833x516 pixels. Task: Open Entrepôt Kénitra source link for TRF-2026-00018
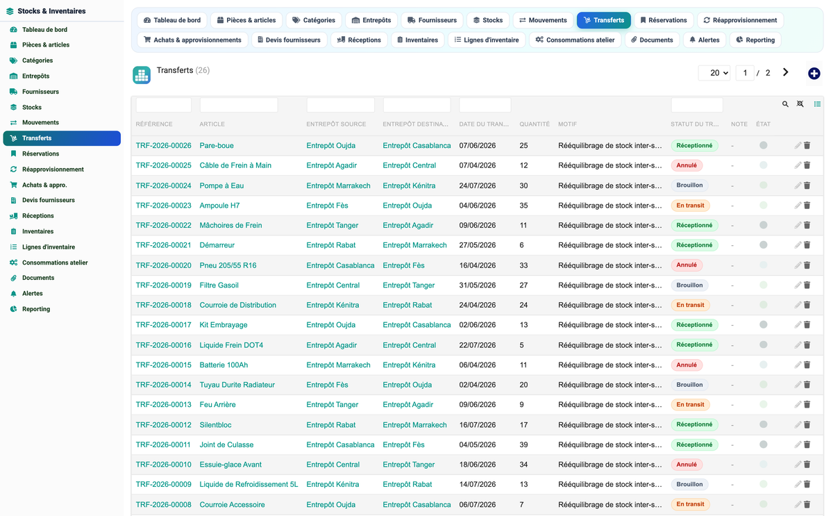pos(333,305)
